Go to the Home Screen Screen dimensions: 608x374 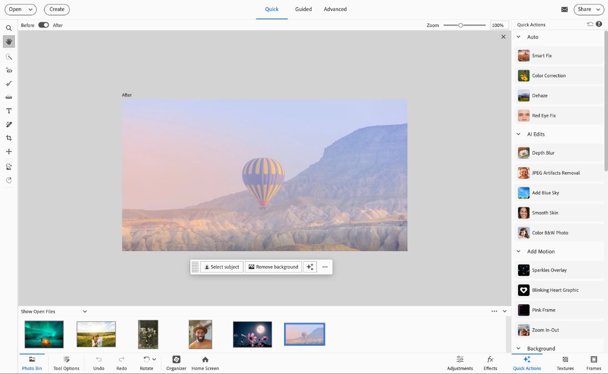point(205,363)
